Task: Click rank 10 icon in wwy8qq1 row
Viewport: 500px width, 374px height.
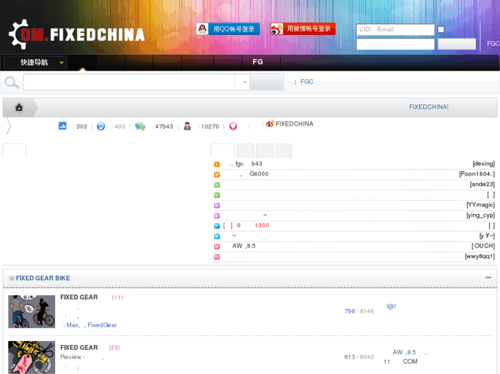Action: pyautogui.click(x=217, y=257)
